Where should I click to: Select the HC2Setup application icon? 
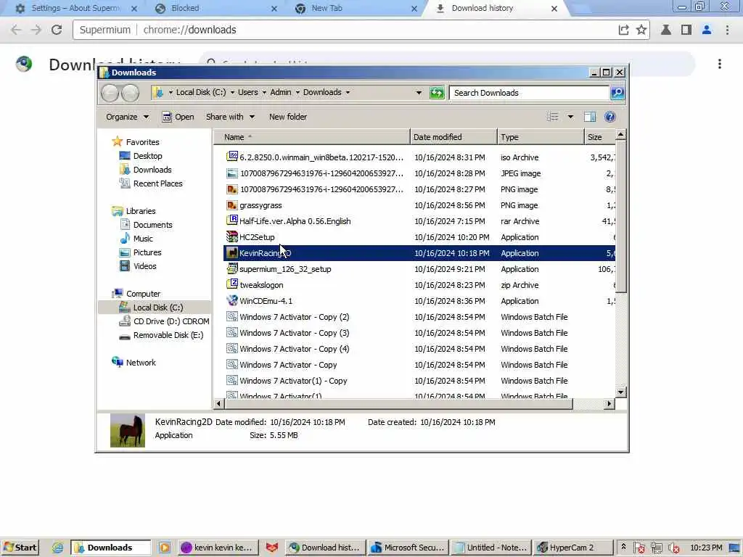231,236
